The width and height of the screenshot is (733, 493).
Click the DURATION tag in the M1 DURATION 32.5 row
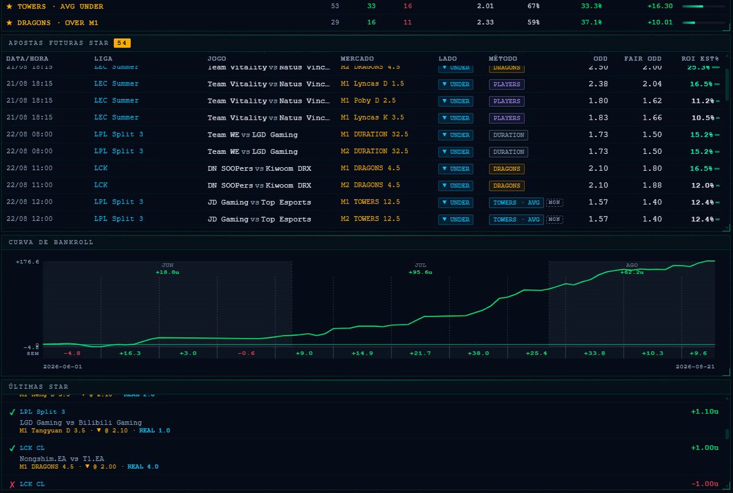click(x=508, y=135)
